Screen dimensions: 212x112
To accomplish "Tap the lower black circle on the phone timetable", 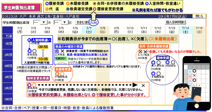I will coord(194,80).
